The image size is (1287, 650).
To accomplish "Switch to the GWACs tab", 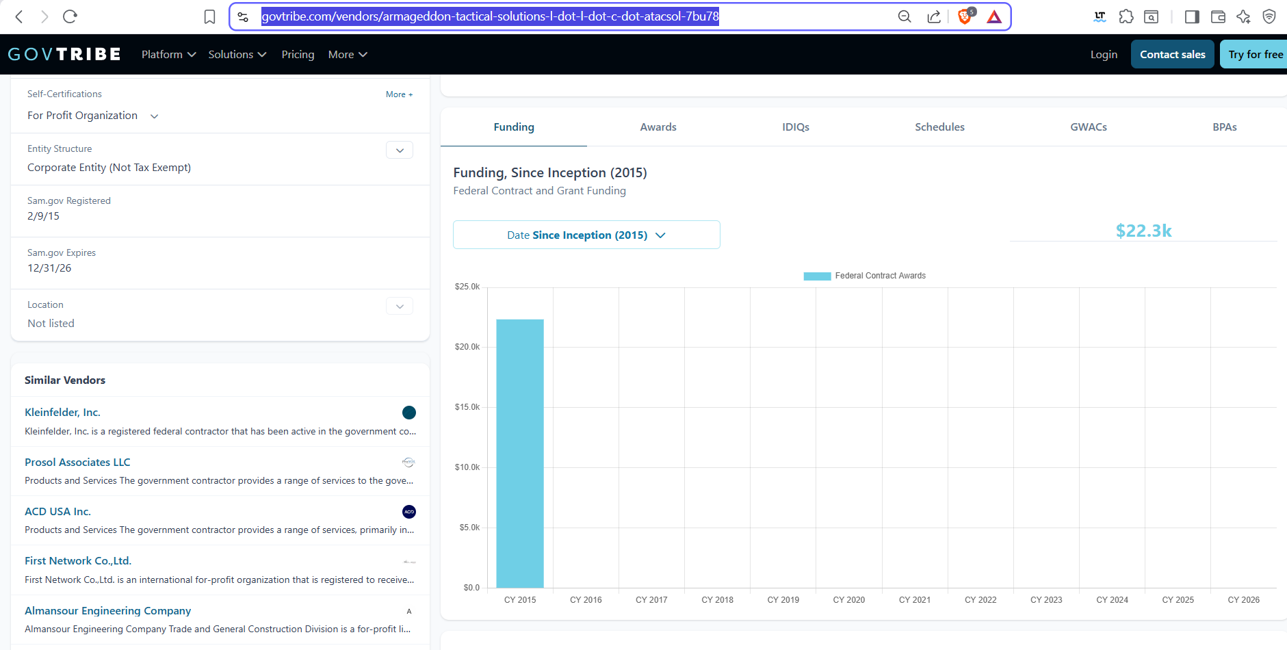I will click(1089, 127).
